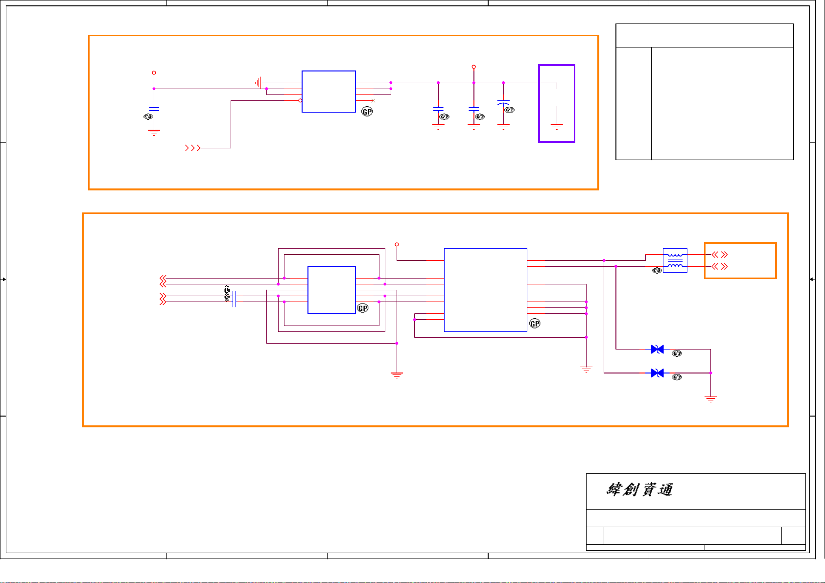Select the series capacitor pair in lower circuit
The height and width of the screenshot is (583, 825).
(235, 299)
